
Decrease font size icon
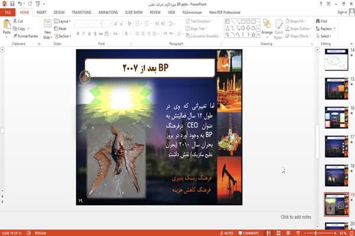122,23
